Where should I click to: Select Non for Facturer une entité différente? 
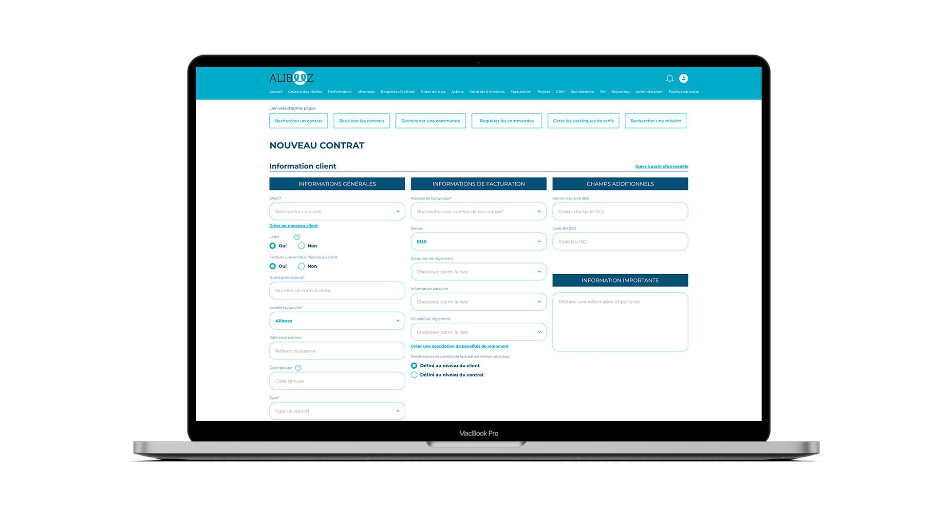point(301,266)
